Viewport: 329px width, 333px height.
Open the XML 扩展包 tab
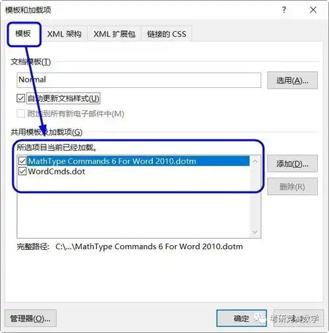click(114, 34)
